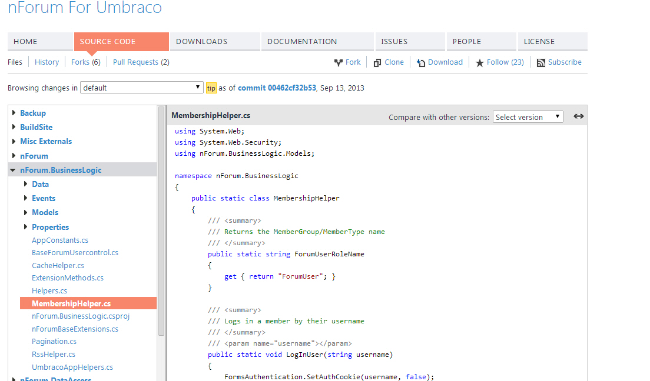
Task: Open the Select version dropdown
Action: tap(528, 117)
